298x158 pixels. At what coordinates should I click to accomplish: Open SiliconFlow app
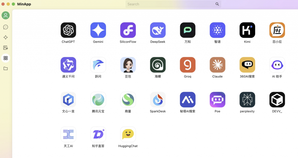tap(128, 30)
